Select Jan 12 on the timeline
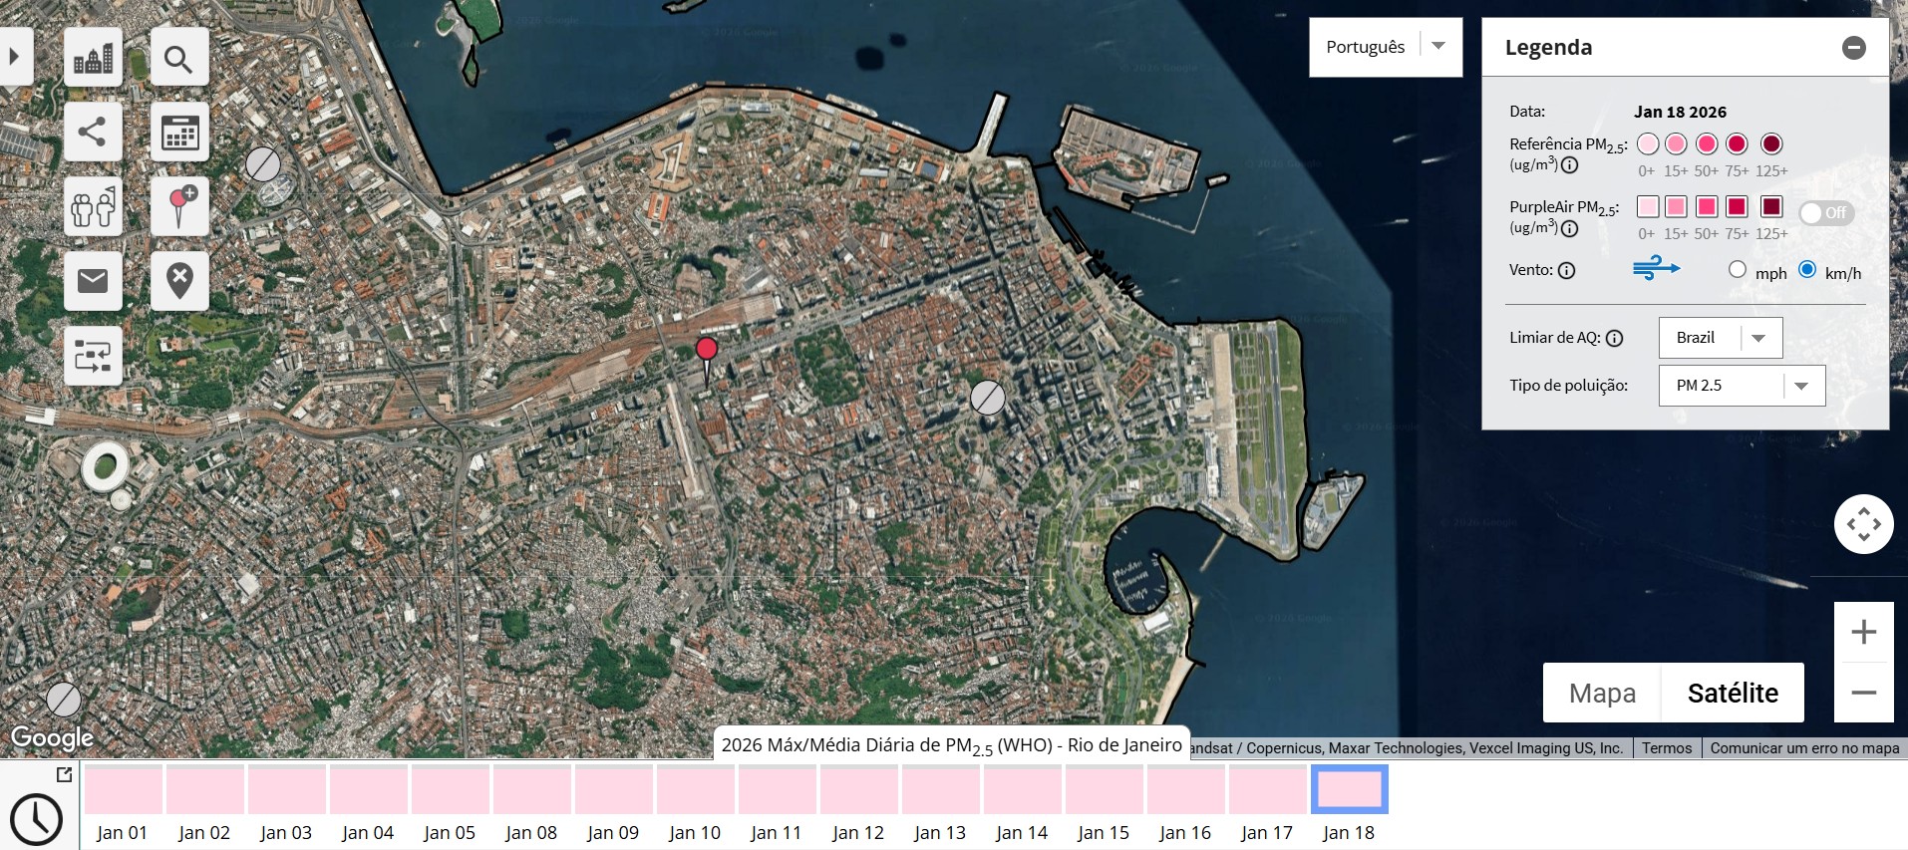 coord(858,790)
